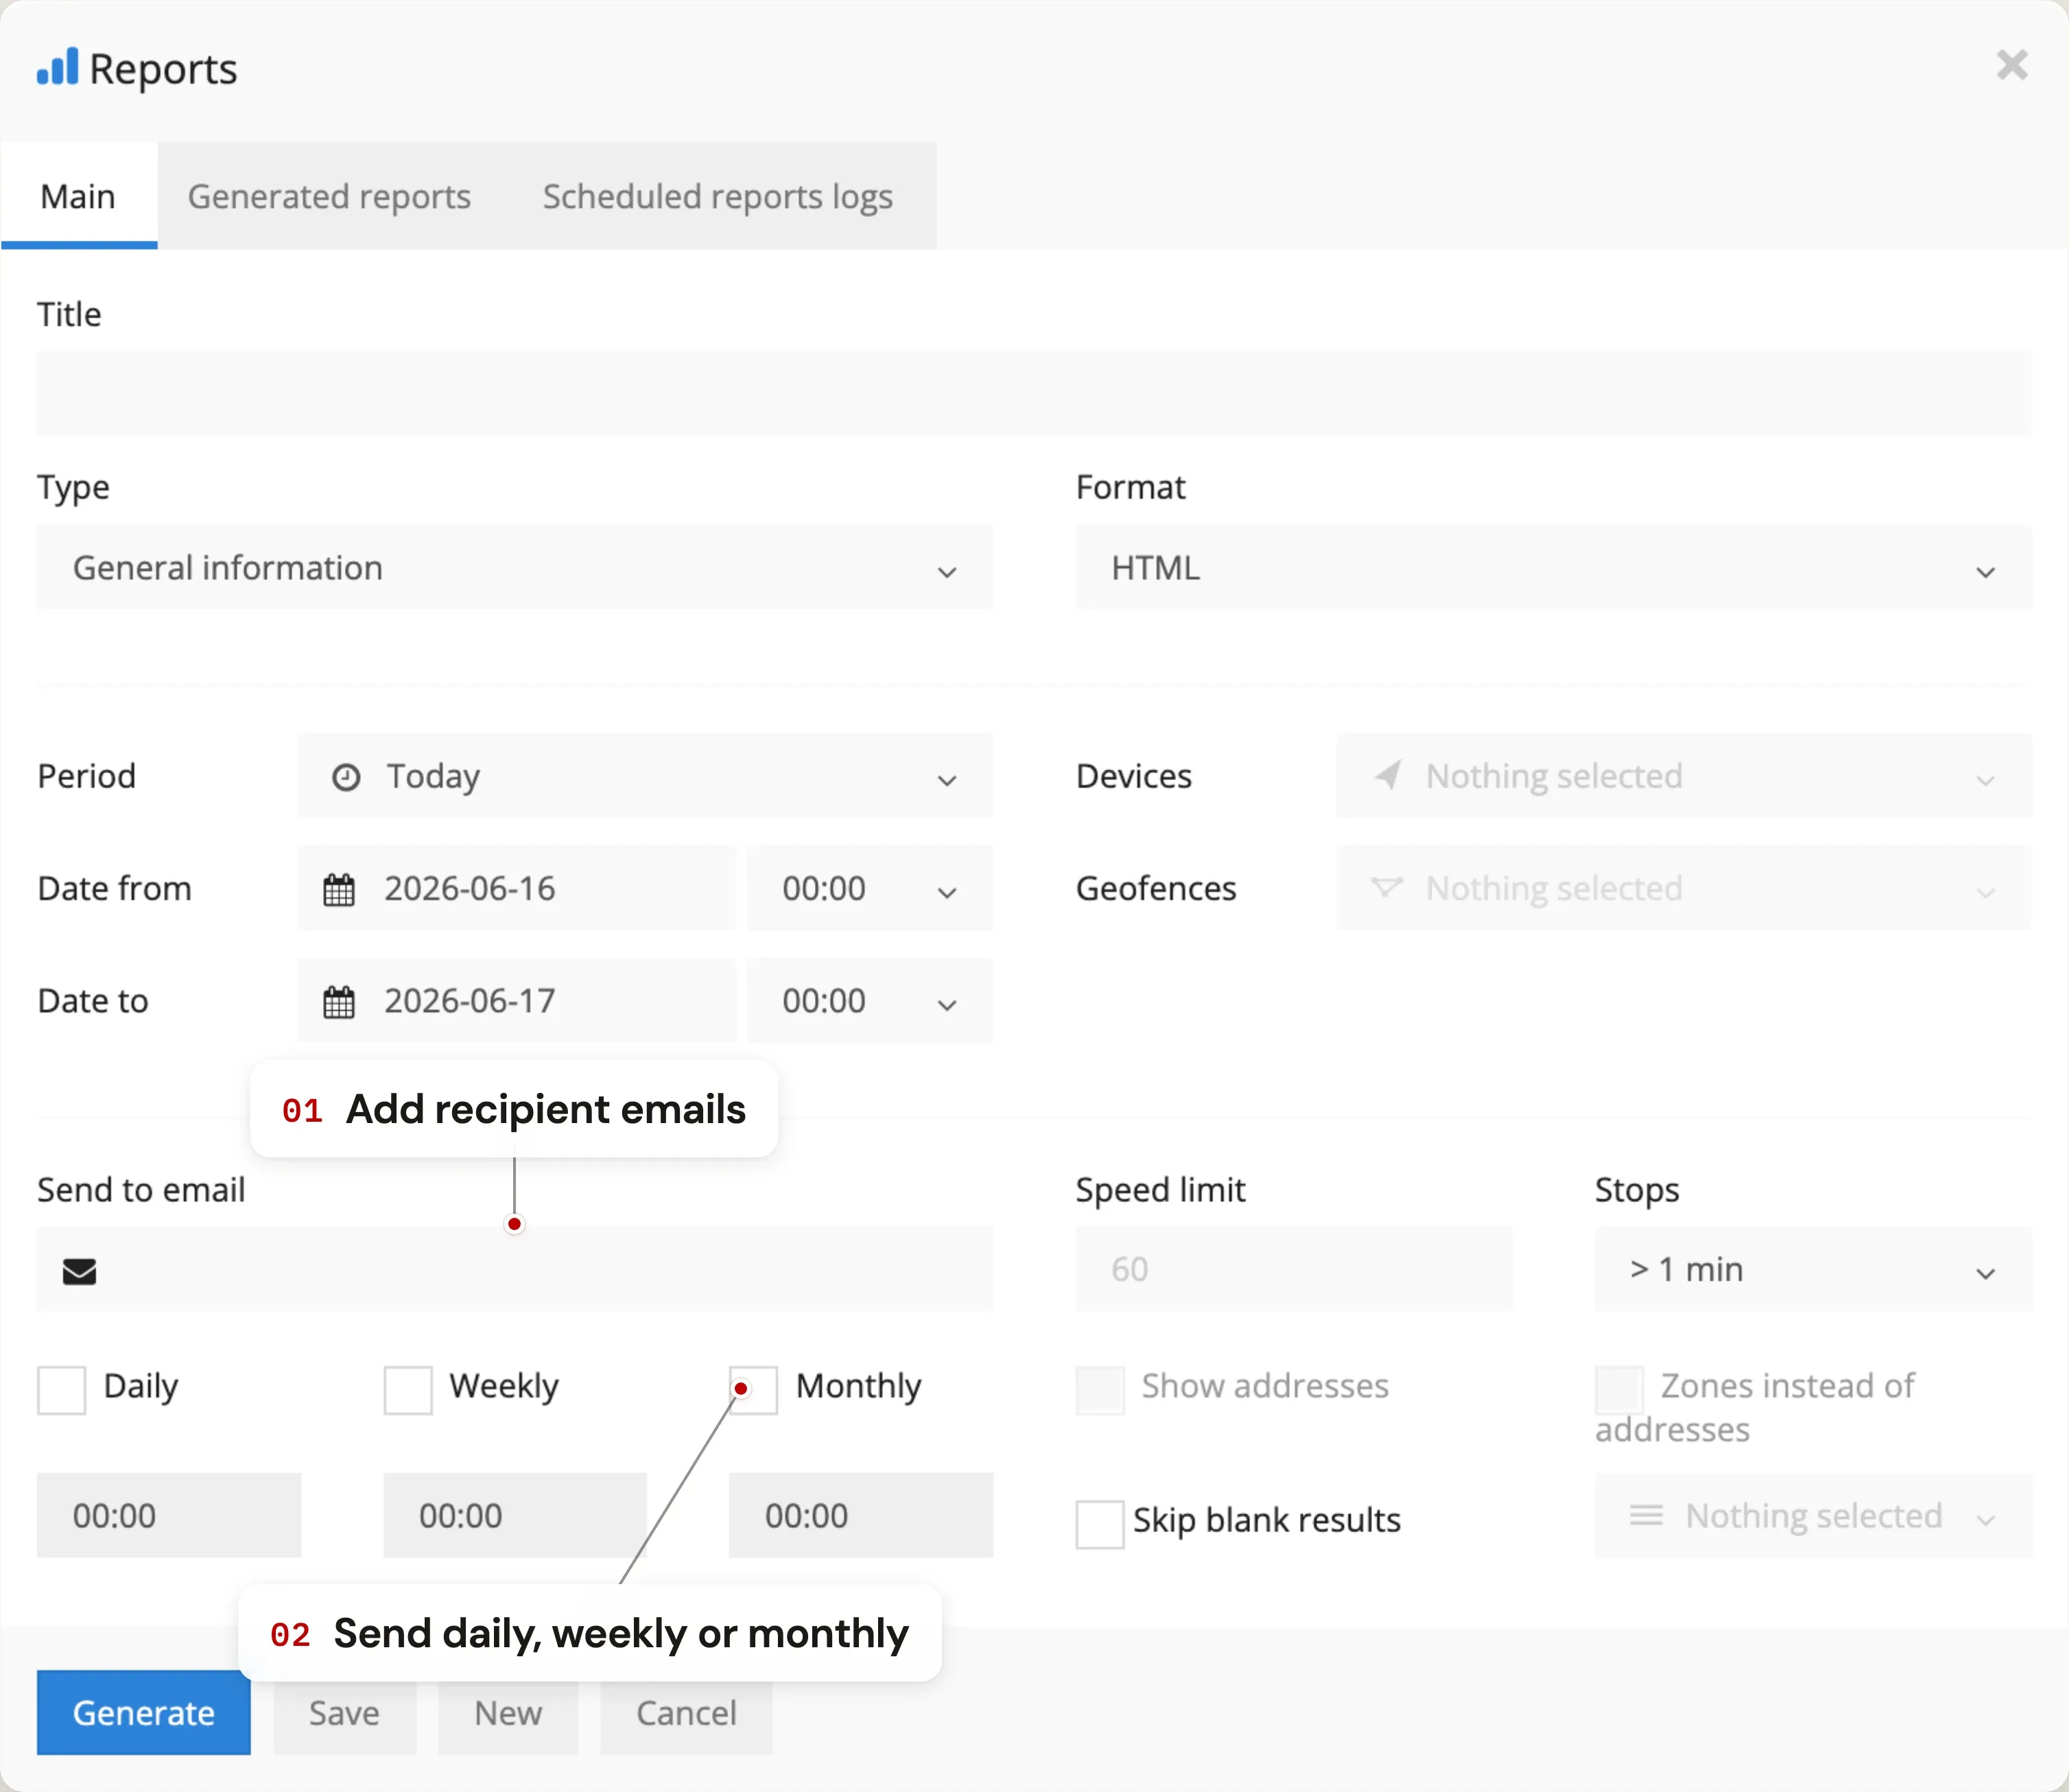
Task: Click the envelope icon in Send to email
Action: (x=80, y=1271)
